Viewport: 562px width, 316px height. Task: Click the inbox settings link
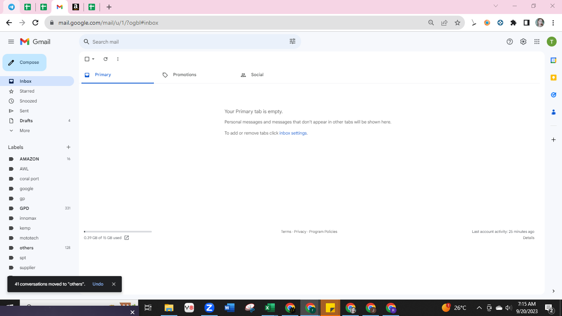[x=293, y=133]
